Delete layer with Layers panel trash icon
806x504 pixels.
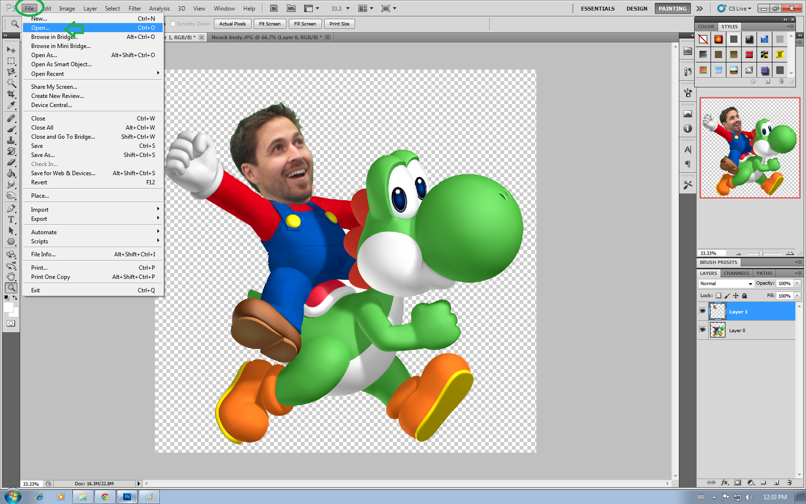789,482
